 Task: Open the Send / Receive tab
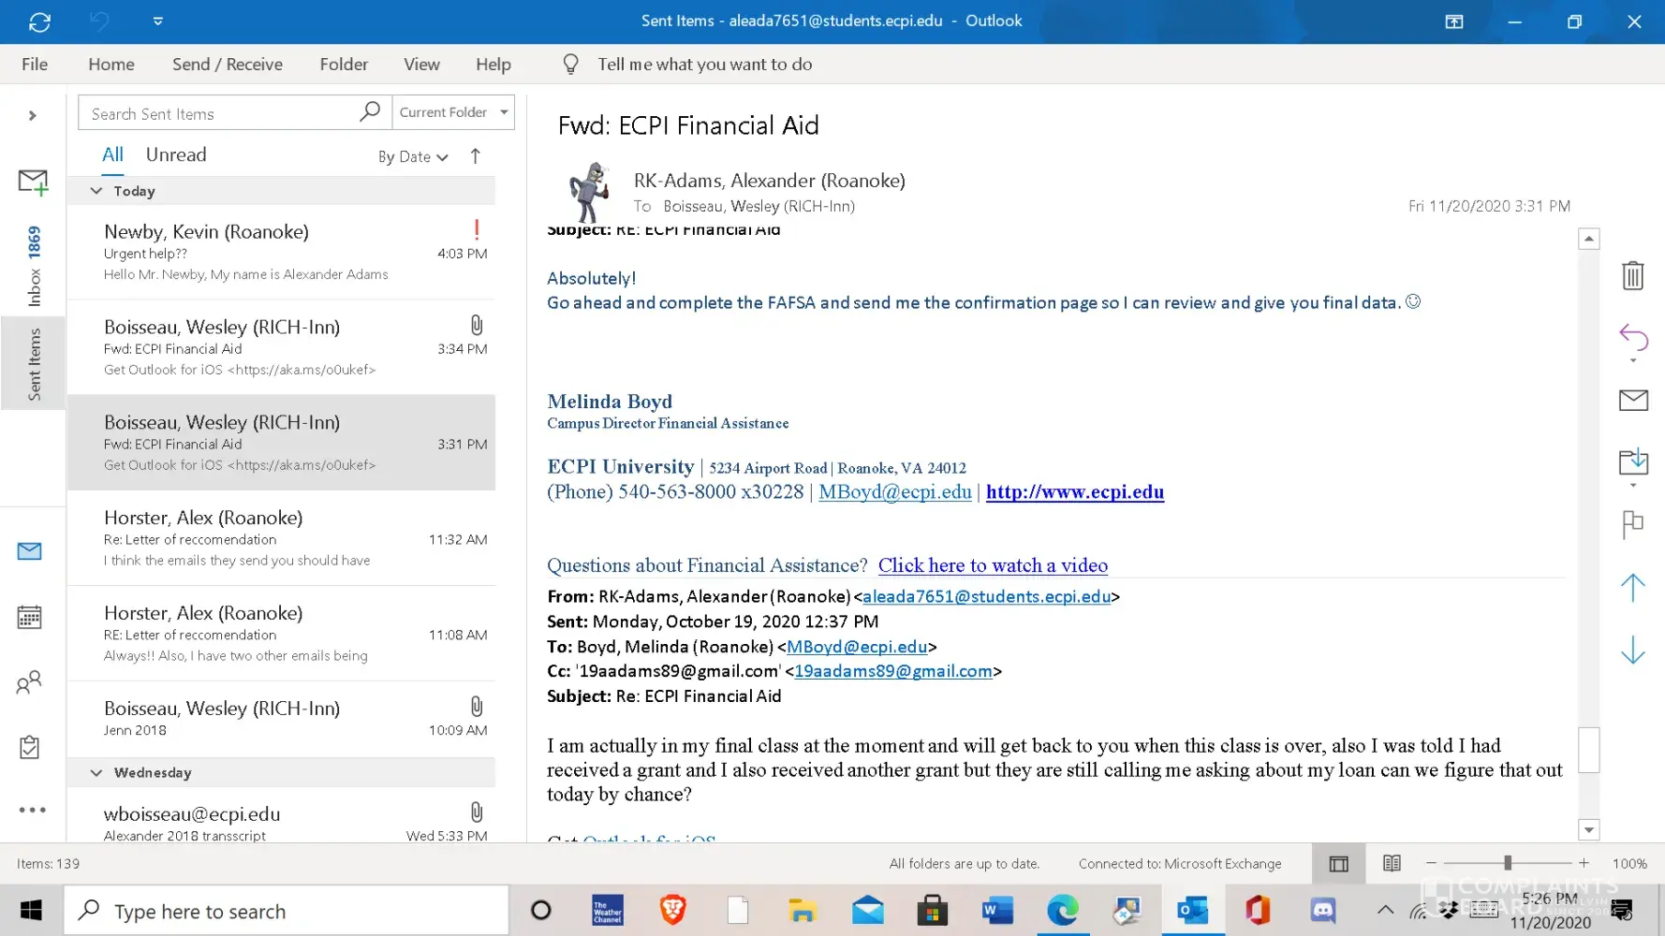tap(227, 64)
